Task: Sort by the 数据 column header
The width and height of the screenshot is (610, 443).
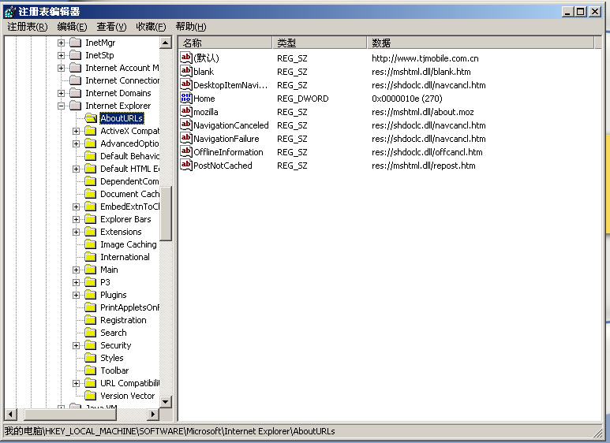Action: click(481, 43)
